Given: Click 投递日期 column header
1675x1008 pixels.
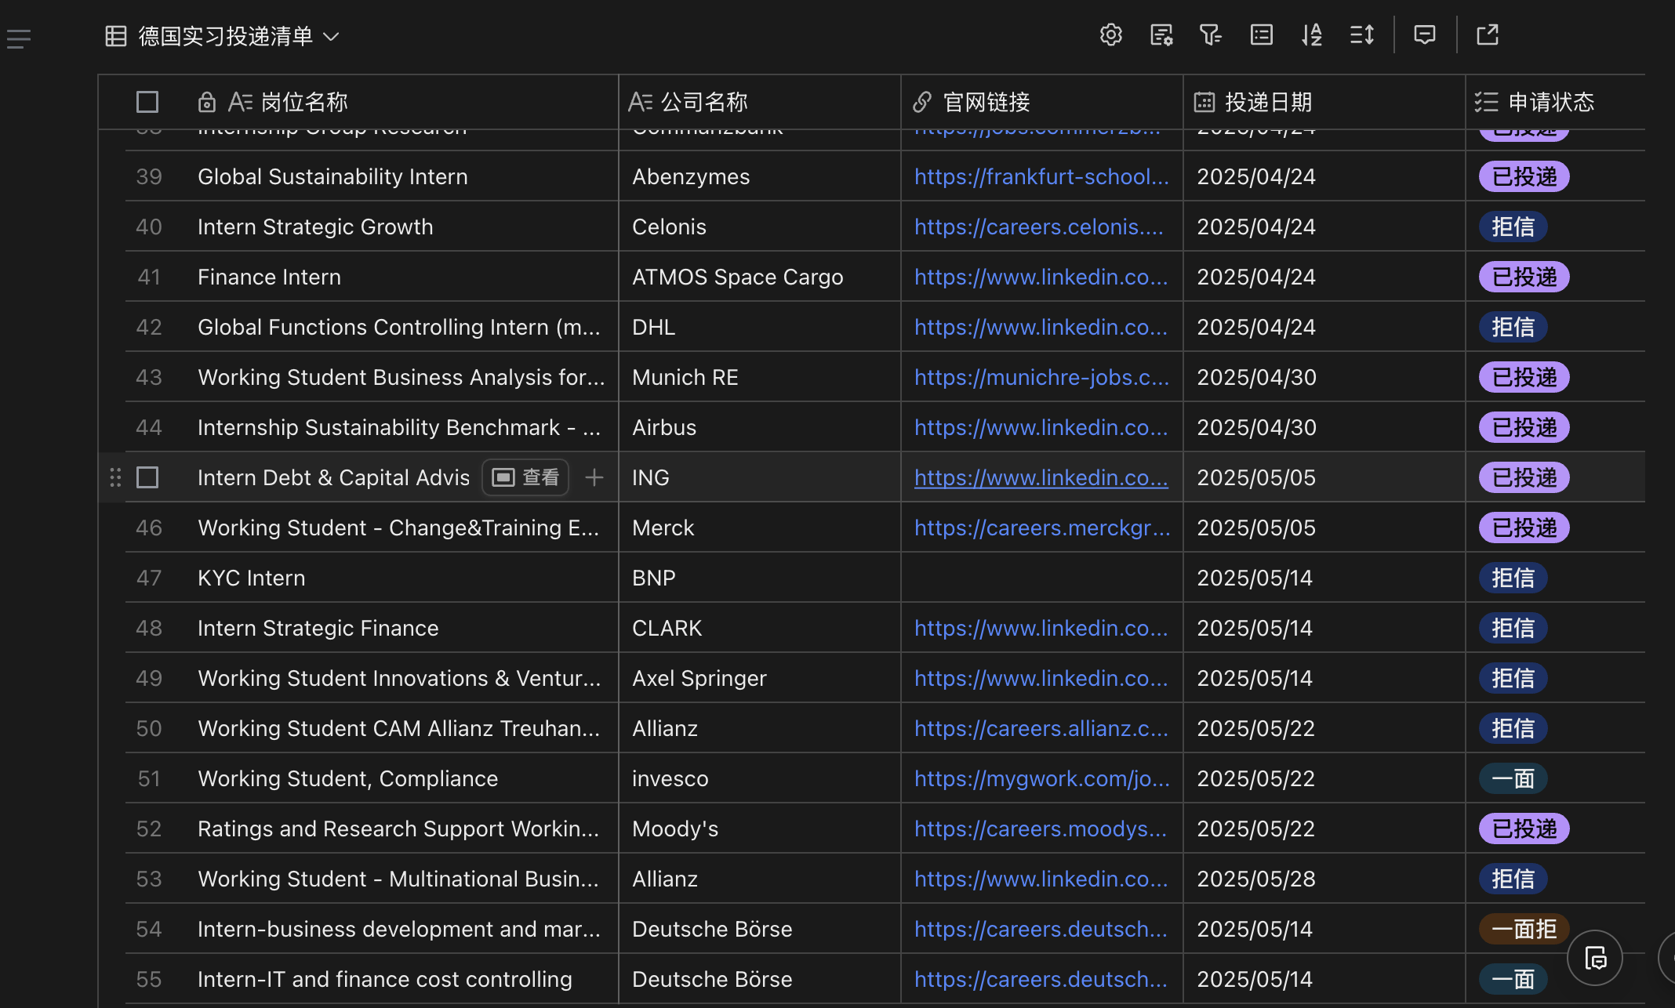Looking at the screenshot, I should pos(1324,102).
